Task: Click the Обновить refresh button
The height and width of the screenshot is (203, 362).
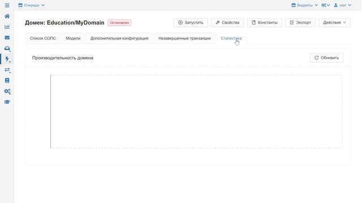Action: (x=327, y=58)
